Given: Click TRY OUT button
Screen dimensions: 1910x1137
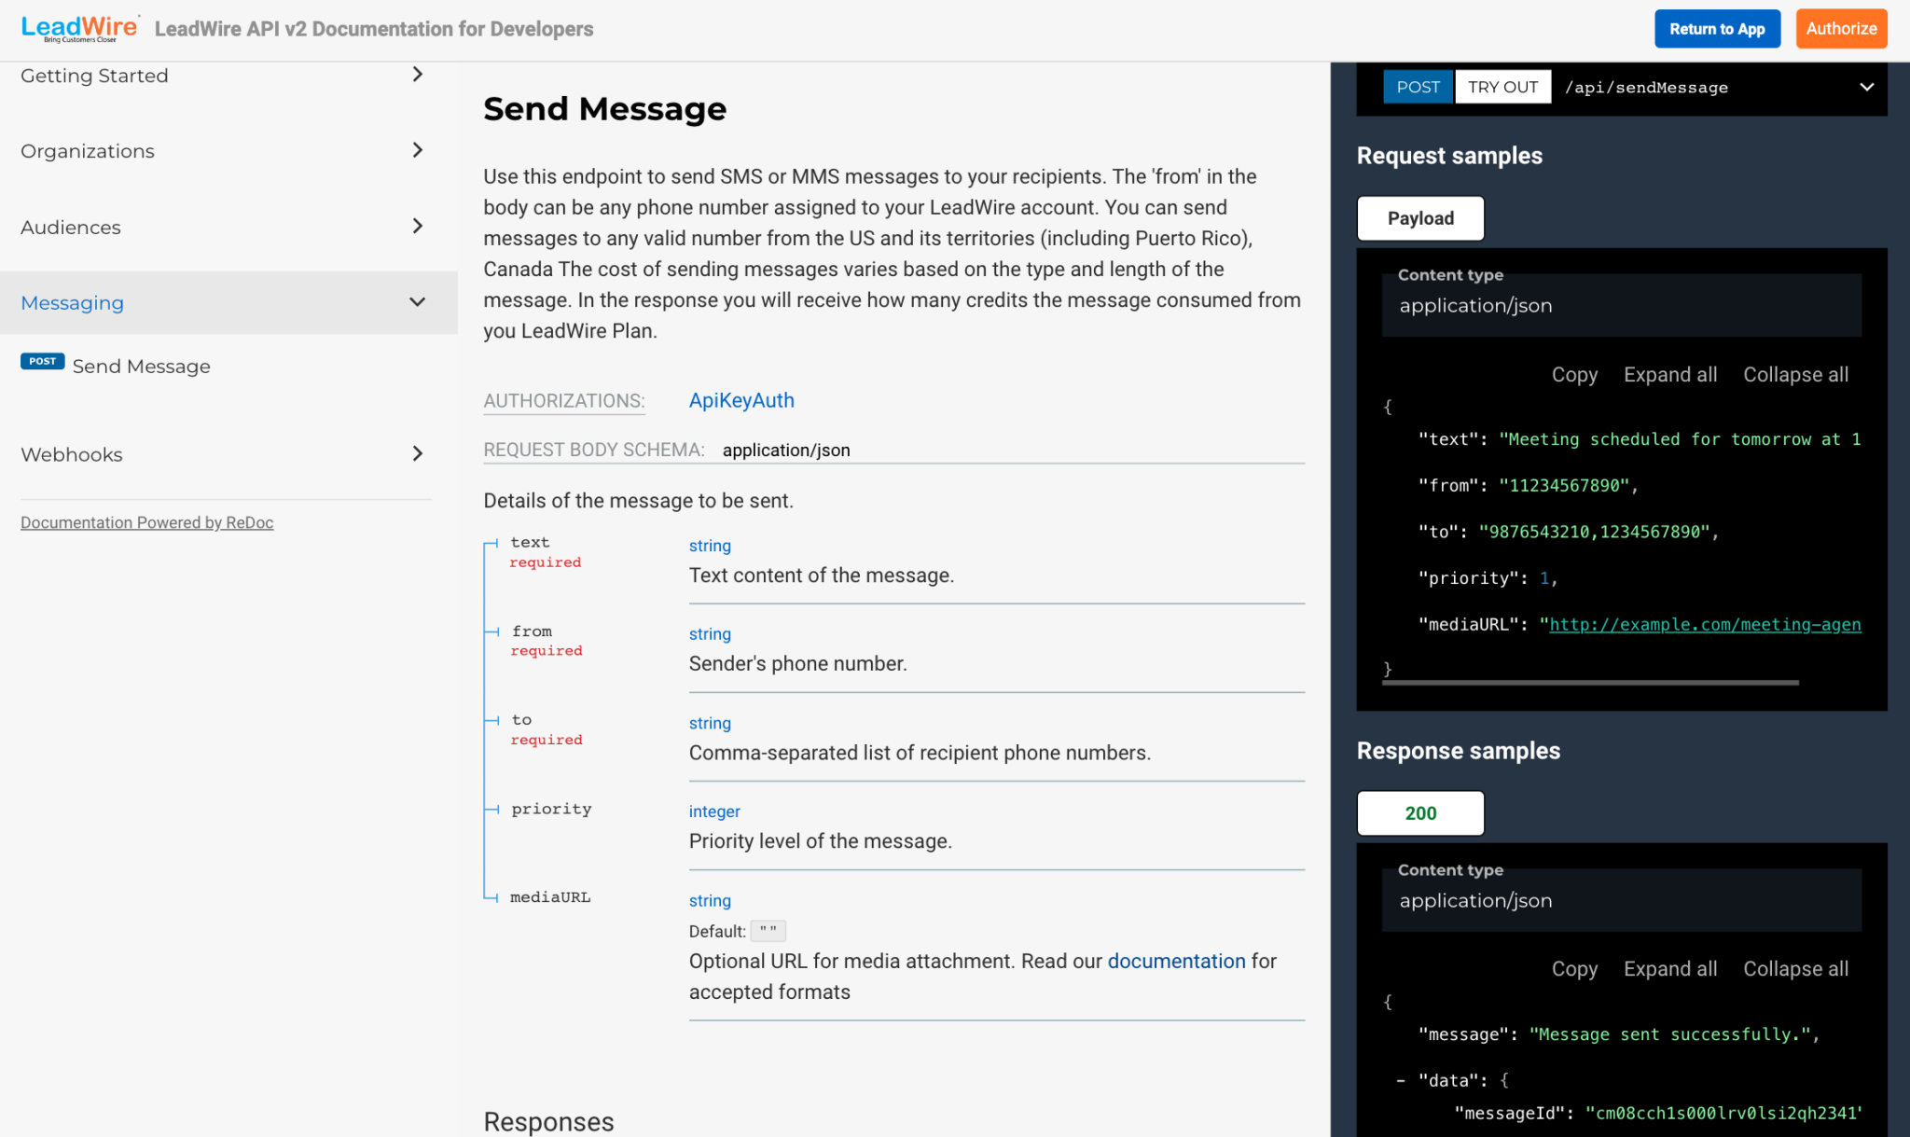Looking at the screenshot, I should 1502,87.
